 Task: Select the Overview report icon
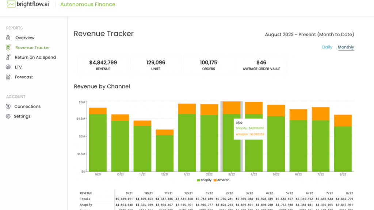[x=8, y=38]
